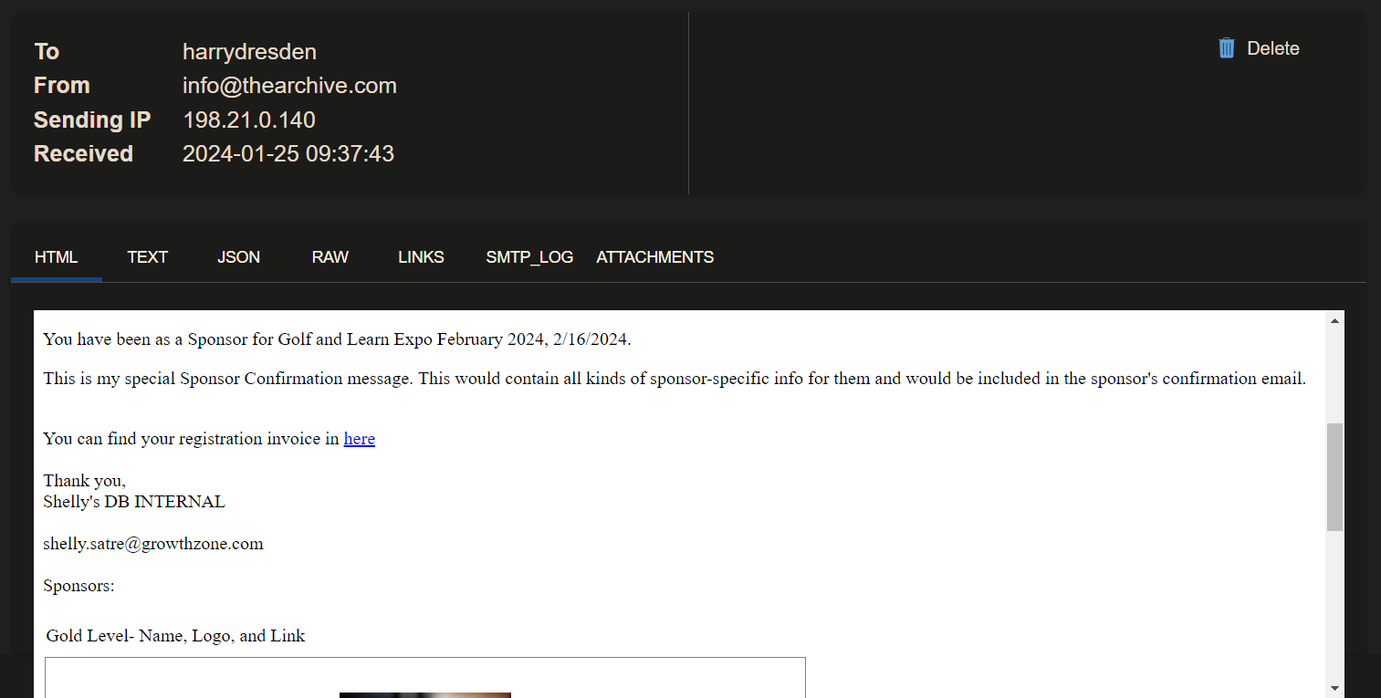Open the LINKS tab

click(421, 257)
